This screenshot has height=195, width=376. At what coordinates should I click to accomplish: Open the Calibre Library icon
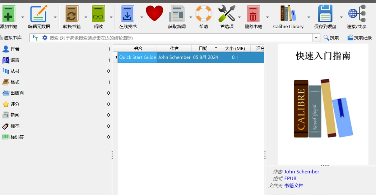[288, 13]
